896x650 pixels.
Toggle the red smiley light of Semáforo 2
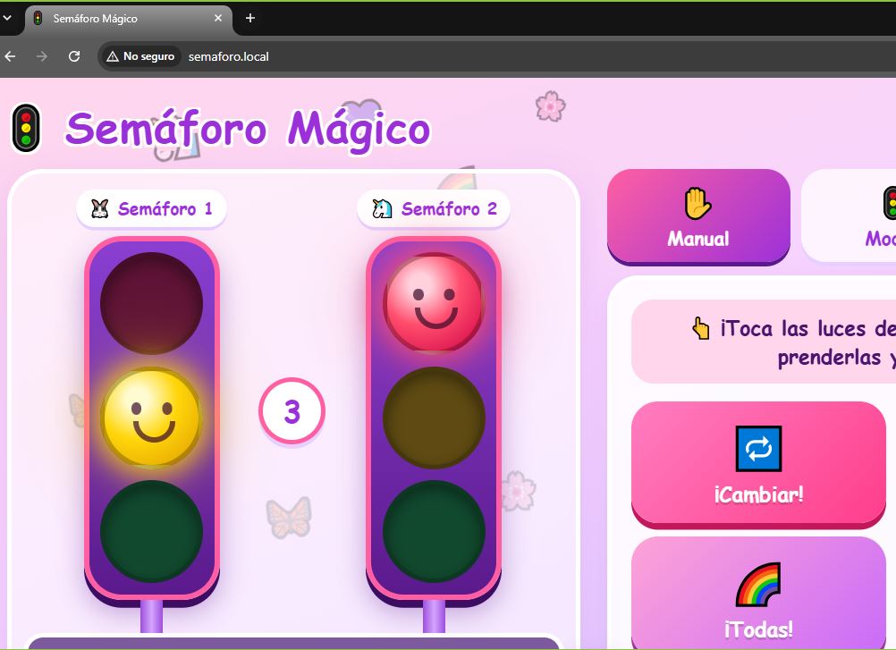(x=434, y=302)
